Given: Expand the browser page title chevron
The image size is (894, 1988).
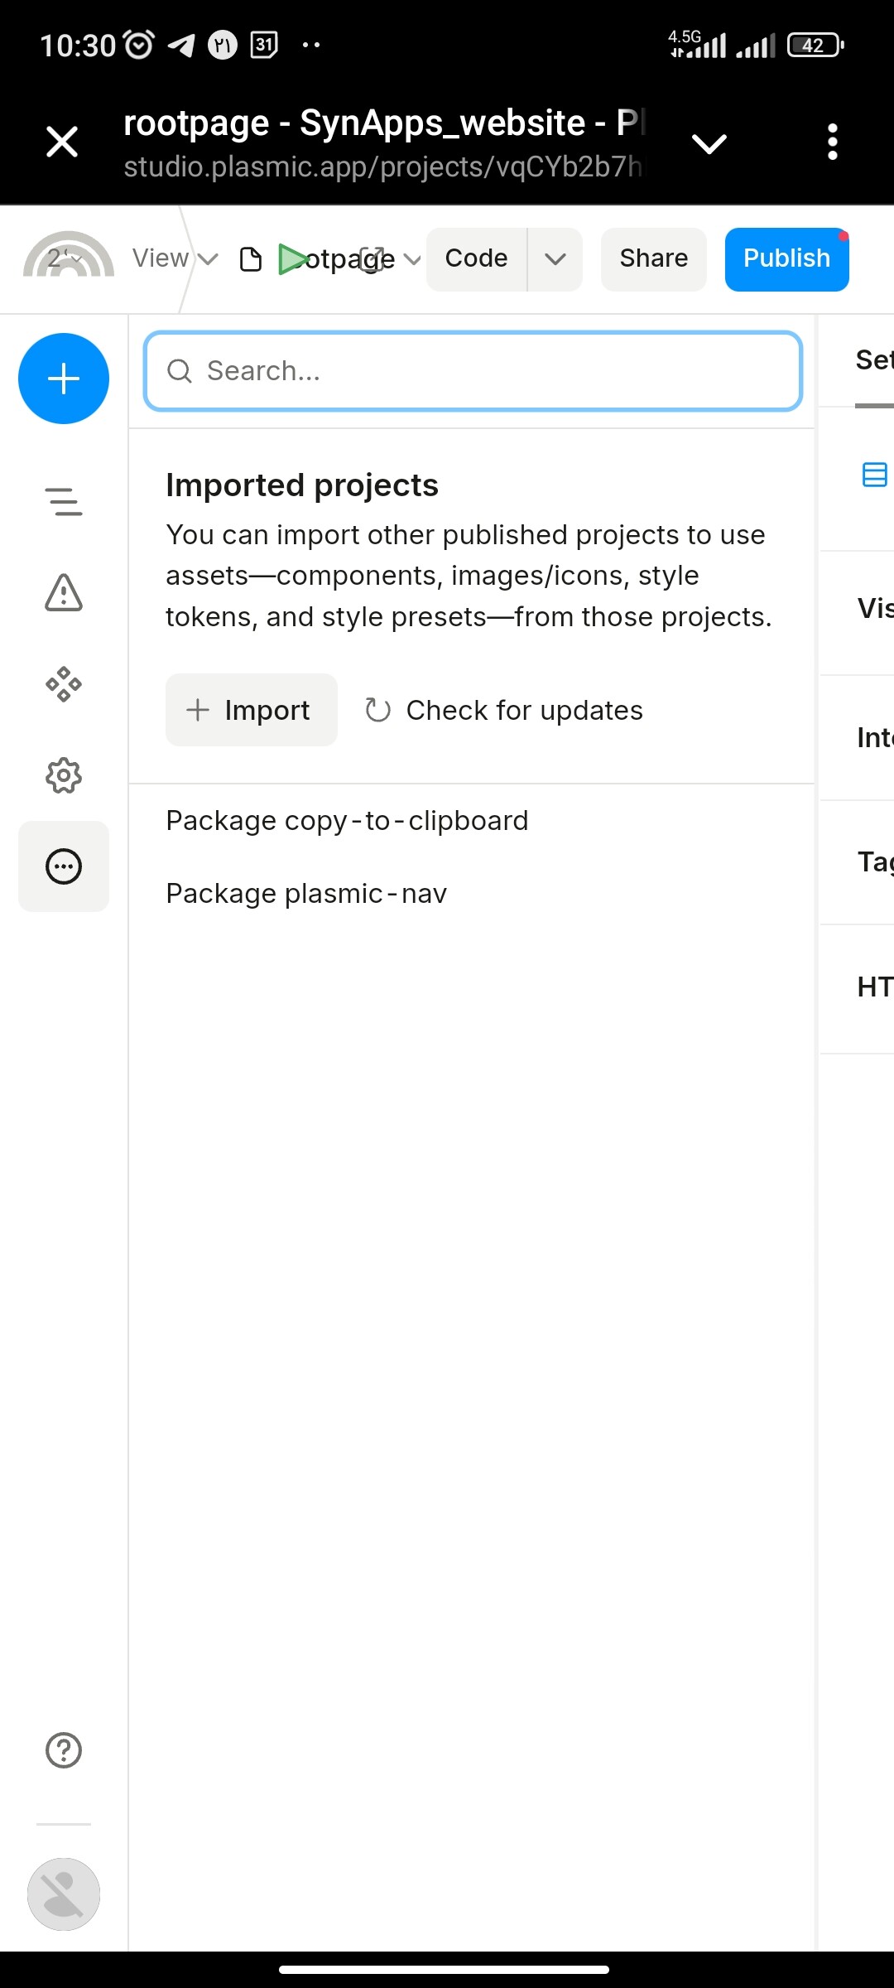Looking at the screenshot, I should click(x=709, y=143).
